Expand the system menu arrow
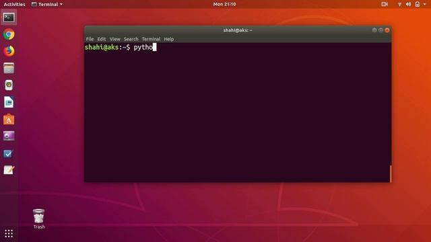 click(x=425, y=4)
